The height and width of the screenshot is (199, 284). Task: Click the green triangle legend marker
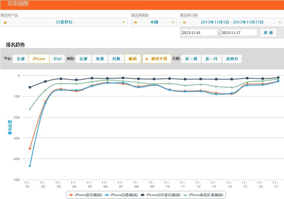click(x=185, y=195)
